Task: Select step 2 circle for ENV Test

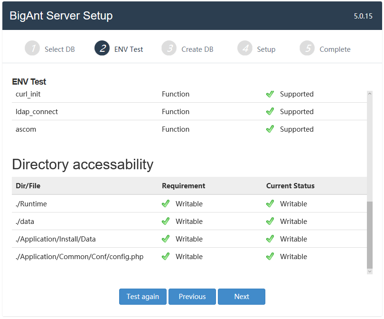Action: coord(102,48)
